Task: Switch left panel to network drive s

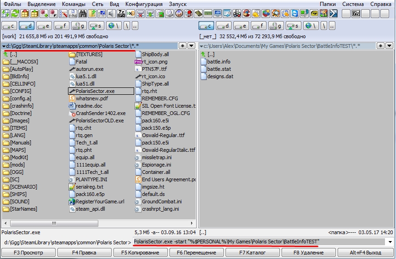Action: (x=96, y=26)
